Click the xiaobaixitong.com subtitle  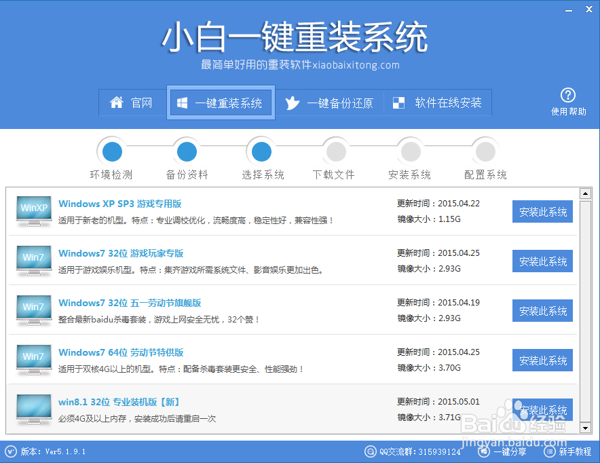point(301,64)
